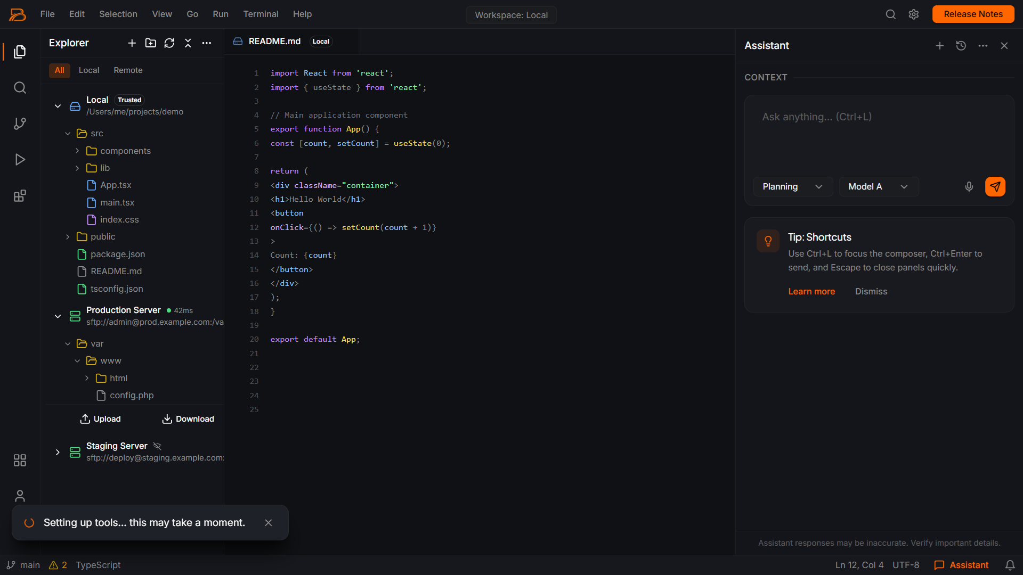
Task: Click the Release Notes button
Action: pos(973,14)
